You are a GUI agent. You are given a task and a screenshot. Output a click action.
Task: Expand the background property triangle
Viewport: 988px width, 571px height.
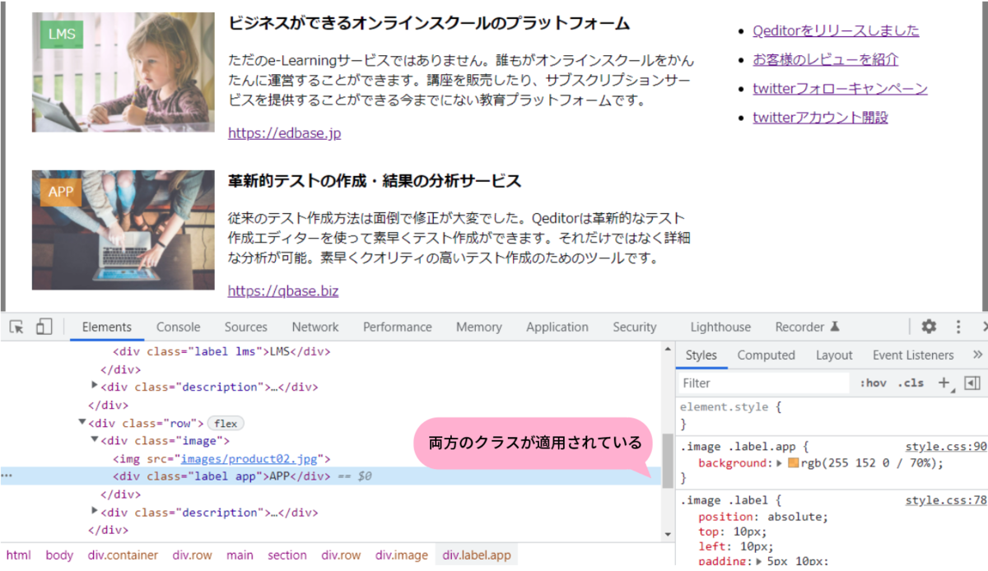coord(780,463)
